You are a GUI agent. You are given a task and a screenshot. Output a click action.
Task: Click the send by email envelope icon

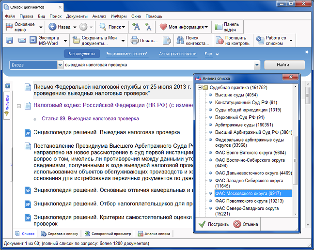click(x=22, y=40)
